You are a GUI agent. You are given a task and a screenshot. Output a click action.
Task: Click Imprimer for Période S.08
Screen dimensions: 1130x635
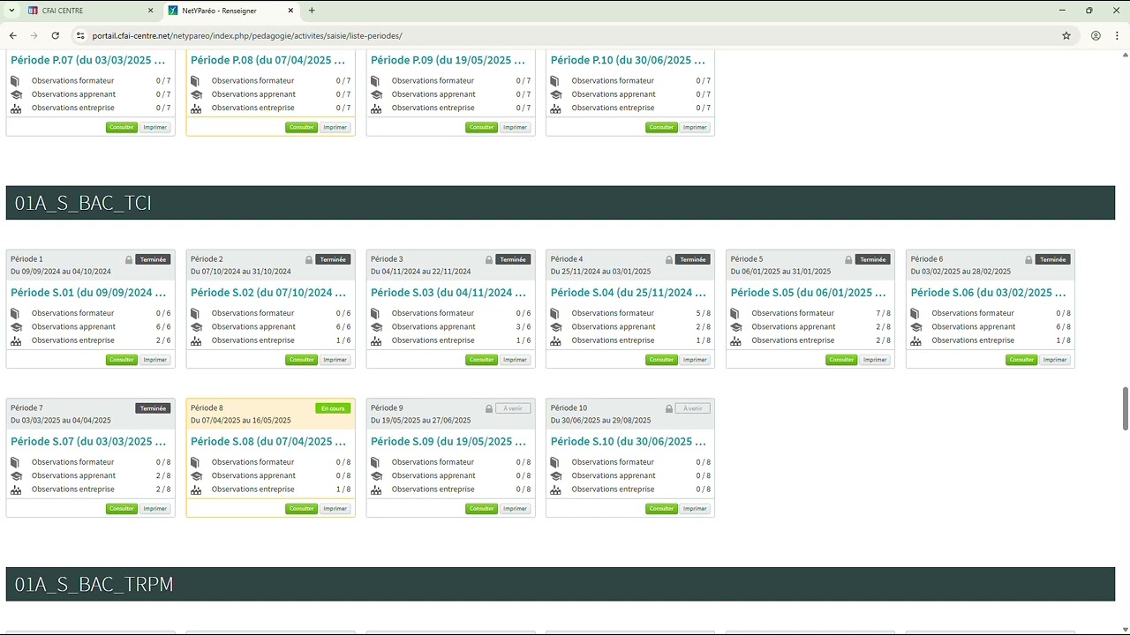(335, 509)
